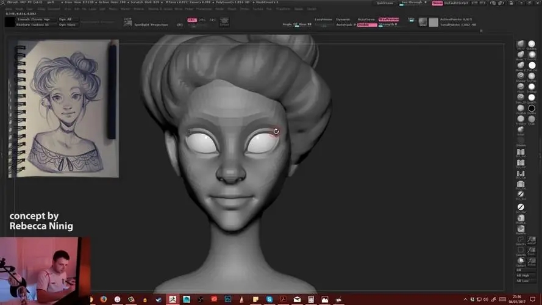
Task: Select the Move brush icon
Action: (x=521, y=44)
